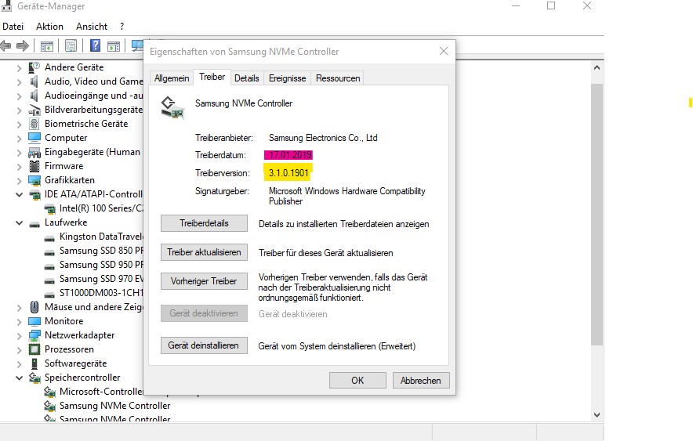This screenshot has width=693, height=441.
Task: Open the Ressourcen tab
Action: [x=338, y=78]
